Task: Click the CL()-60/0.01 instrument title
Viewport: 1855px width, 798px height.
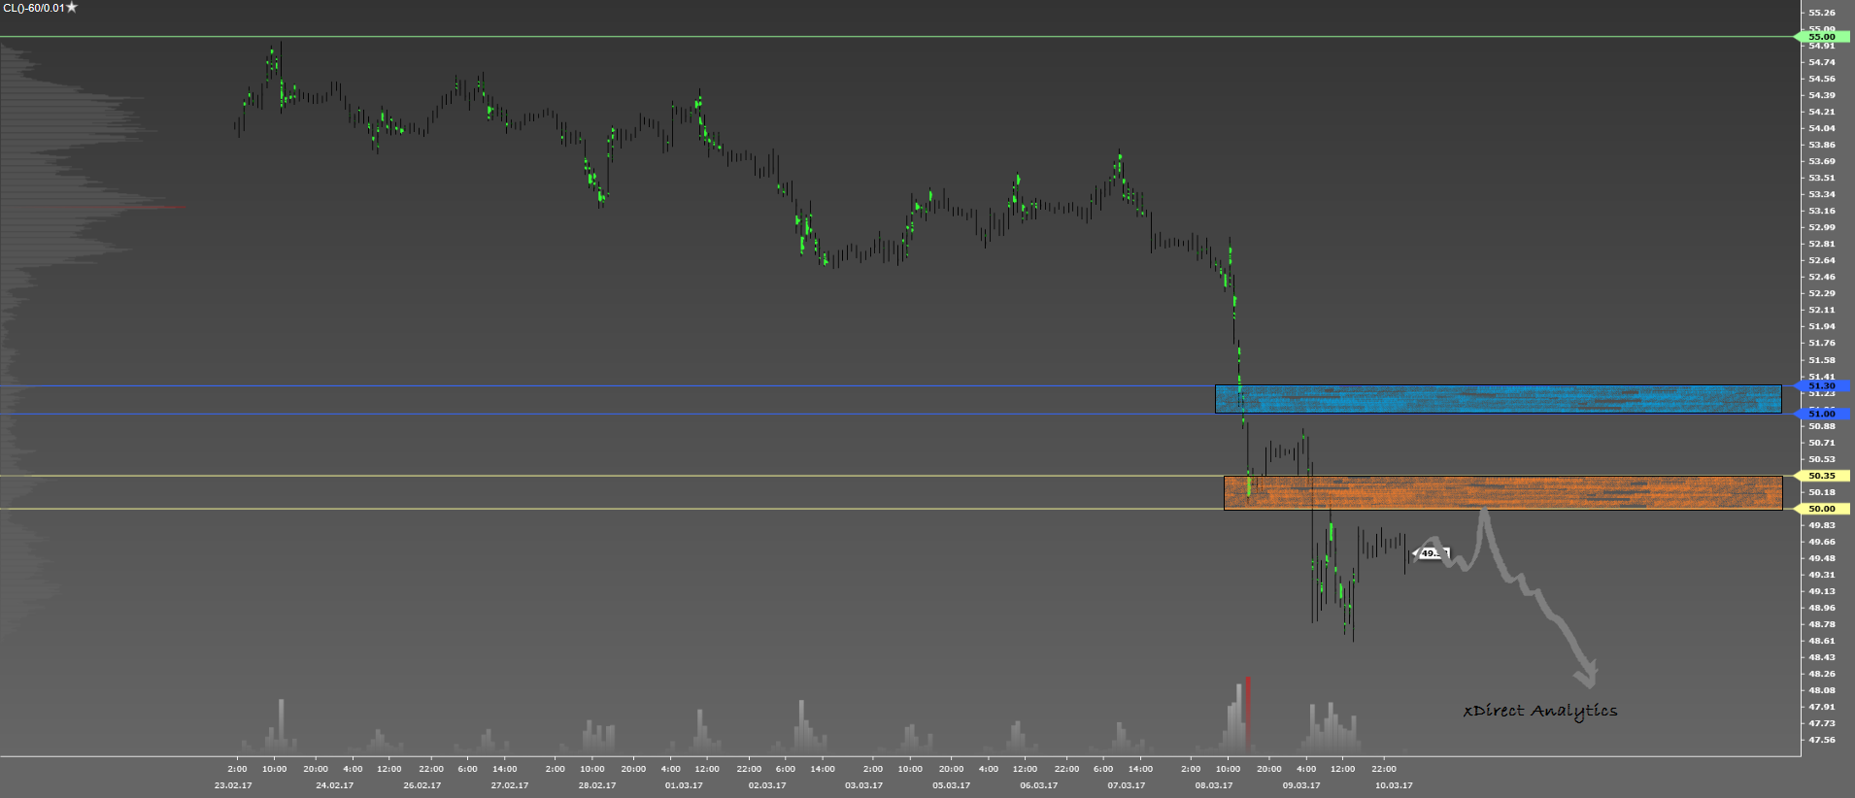Action: 33,8
